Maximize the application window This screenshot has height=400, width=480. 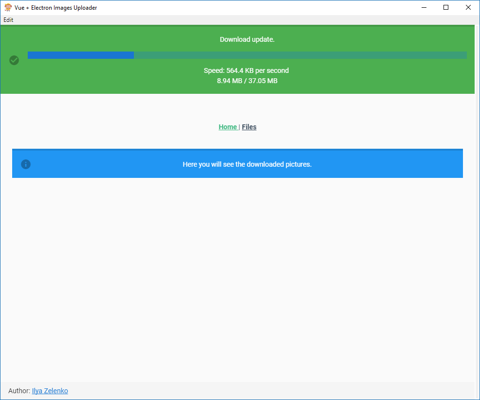(x=446, y=8)
